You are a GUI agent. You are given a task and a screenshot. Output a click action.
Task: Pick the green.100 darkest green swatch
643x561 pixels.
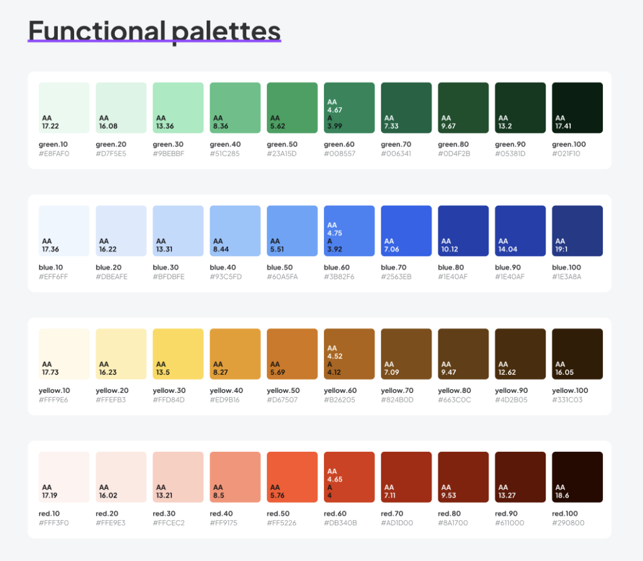577,107
